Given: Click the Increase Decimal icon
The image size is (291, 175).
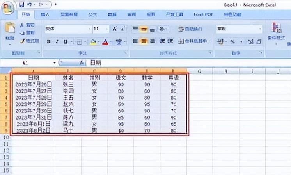Looking at the screenshot, I should (x=250, y=42).
